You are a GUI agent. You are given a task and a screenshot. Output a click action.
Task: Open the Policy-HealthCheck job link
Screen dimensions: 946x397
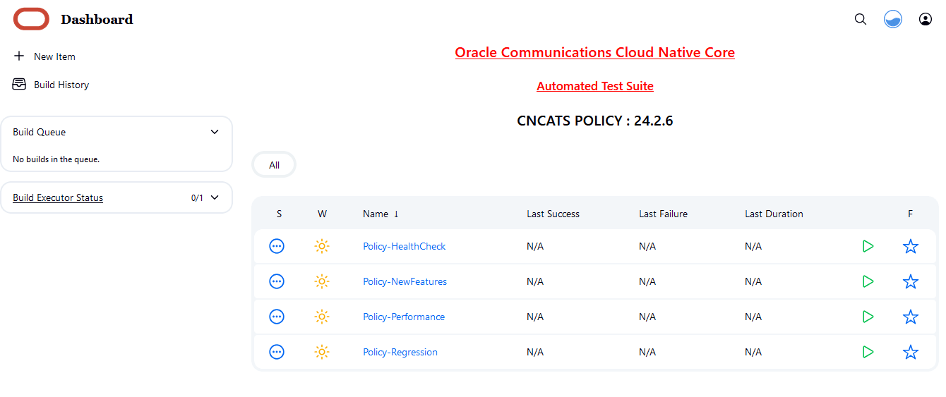click(404, 246)
